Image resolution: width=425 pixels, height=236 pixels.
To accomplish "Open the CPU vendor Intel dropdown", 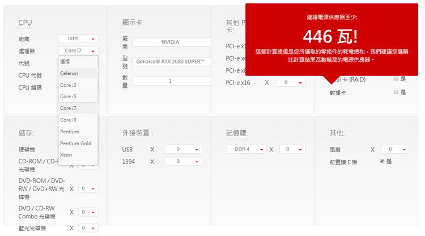I will pyautogui.click(x=78, y=39).
